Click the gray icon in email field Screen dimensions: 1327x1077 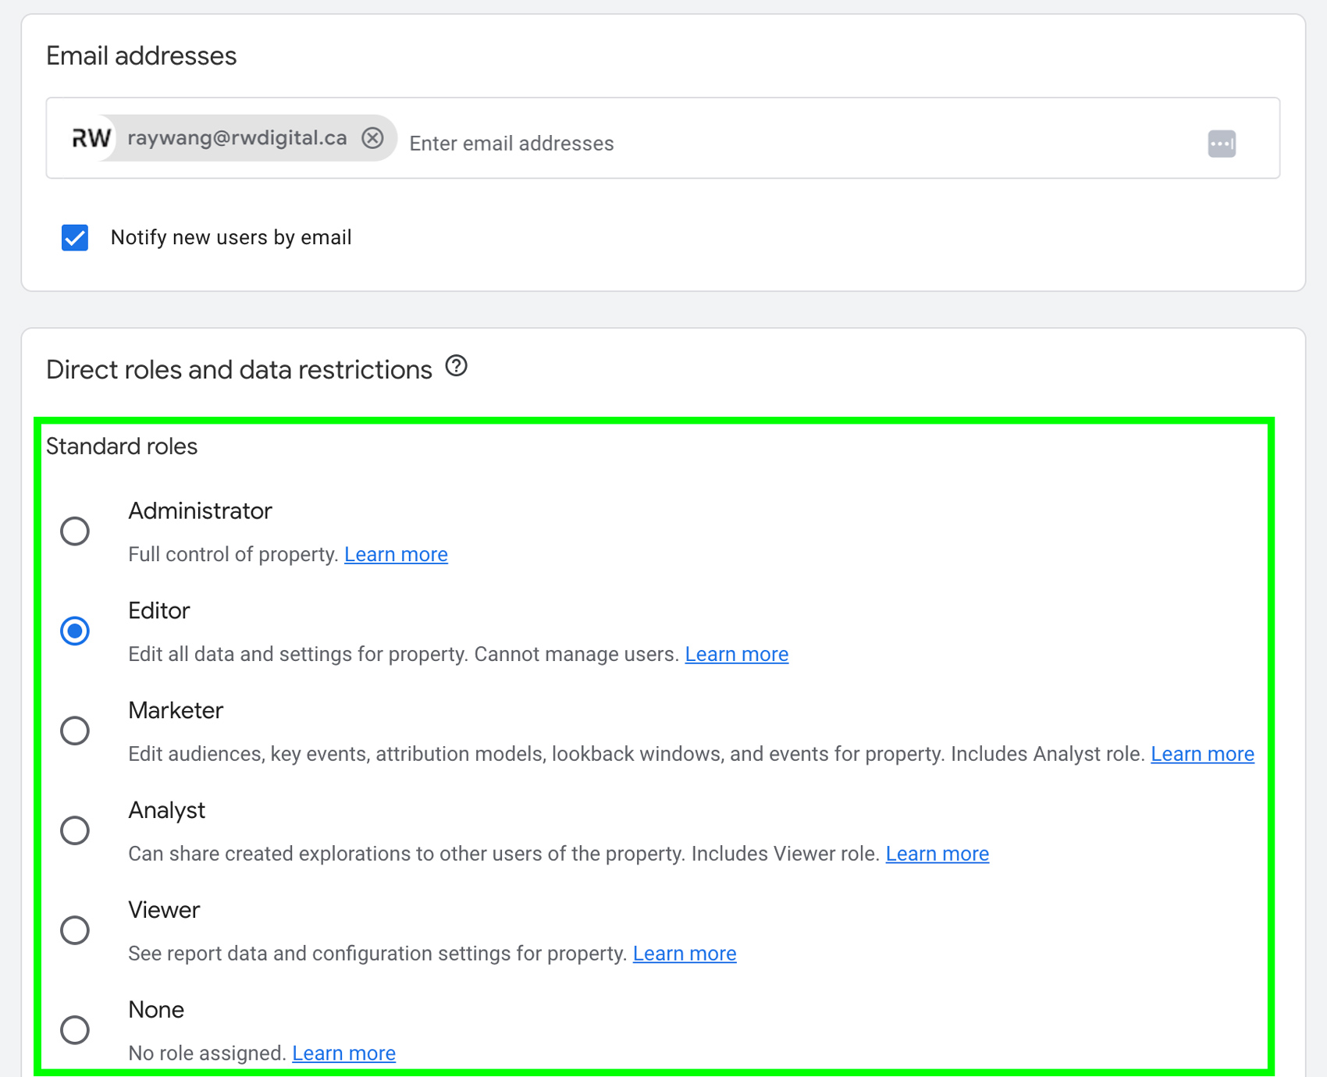(1222, 144)
